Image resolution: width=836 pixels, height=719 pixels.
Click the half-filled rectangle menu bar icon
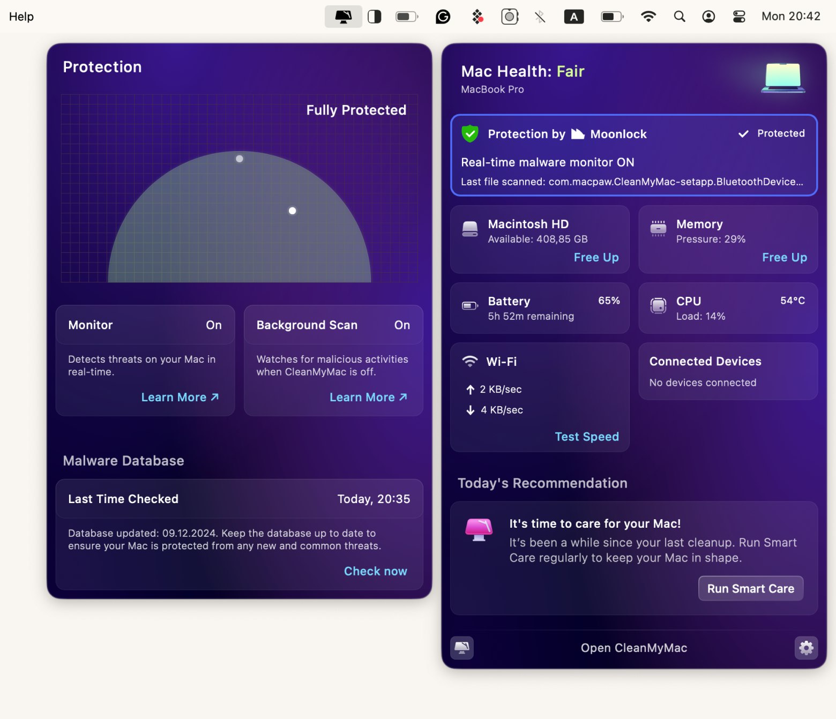point(375,17)
